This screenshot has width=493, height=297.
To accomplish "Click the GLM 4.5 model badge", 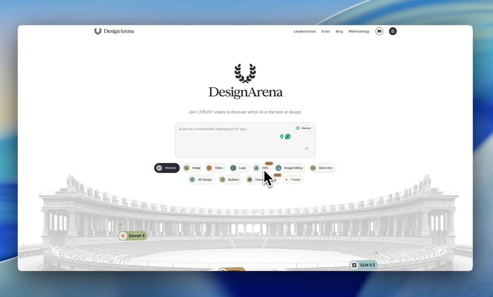I will tap(364, 265).
